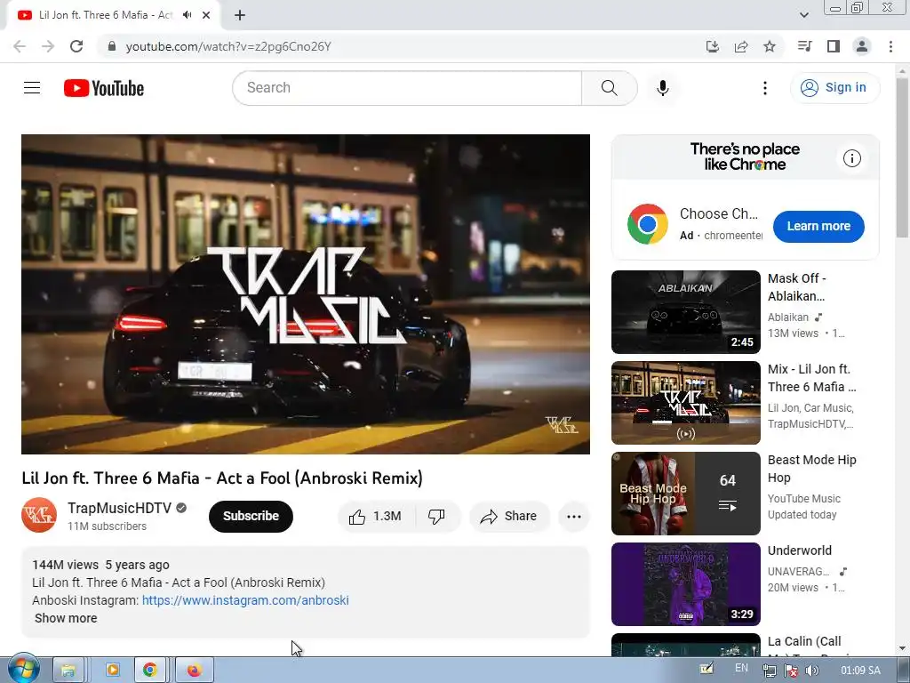This screenshot has width=910, height=683.
Task: Focus the YouTube Search field
Action: tap(407, 88)
